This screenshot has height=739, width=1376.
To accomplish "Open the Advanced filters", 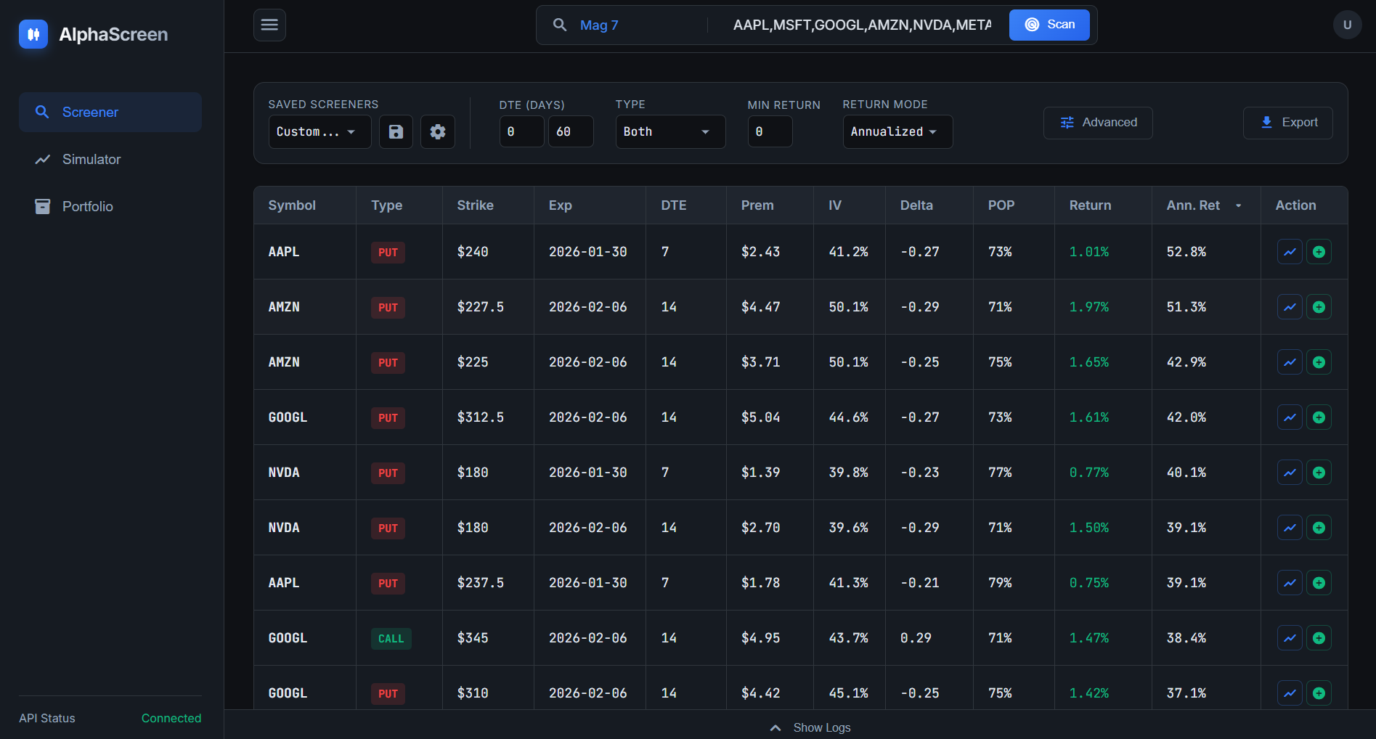I will [1097, 123].
